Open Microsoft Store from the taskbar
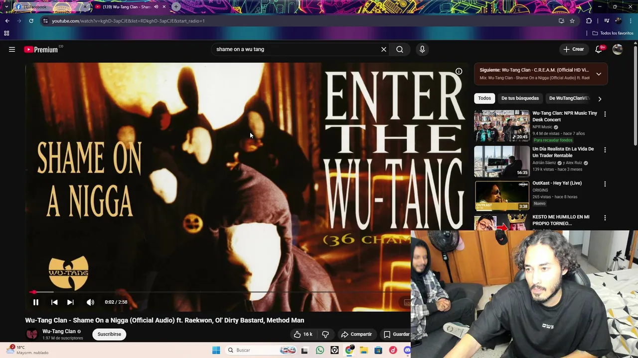The width and height of the screenshot is (638, 358). pos(378,350)
